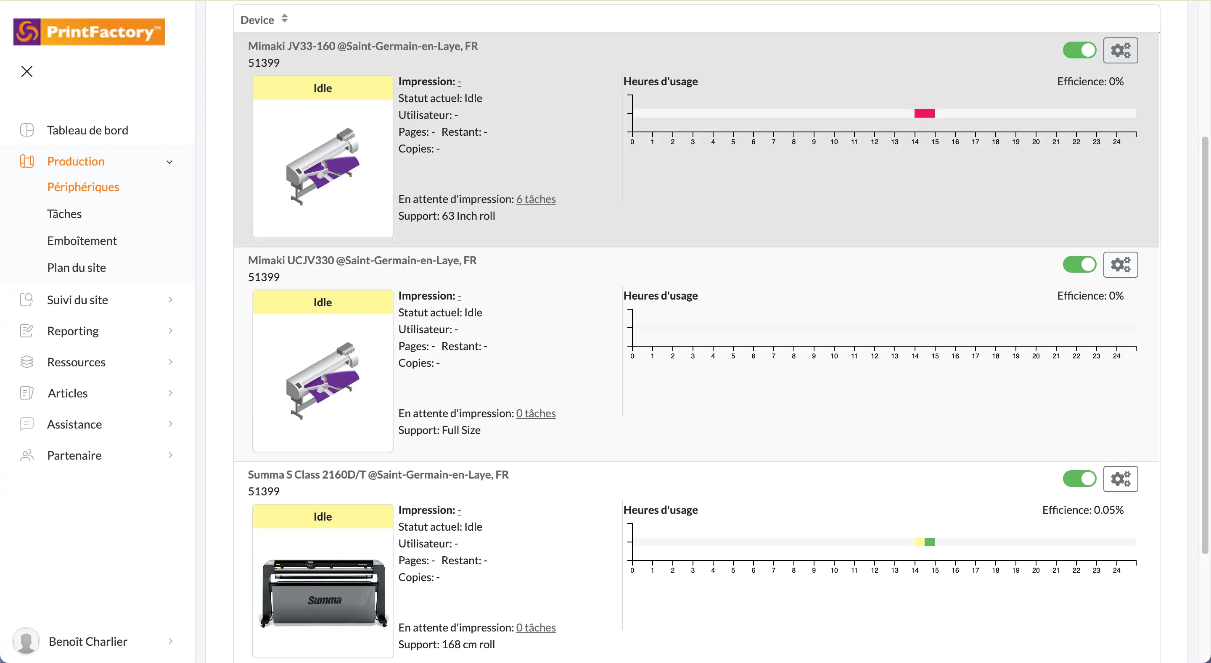Click Idle status banner of Mimaki JV33-160
Image resolution: width=1211 pixels, height=663 pixels.
coord(323,88)
